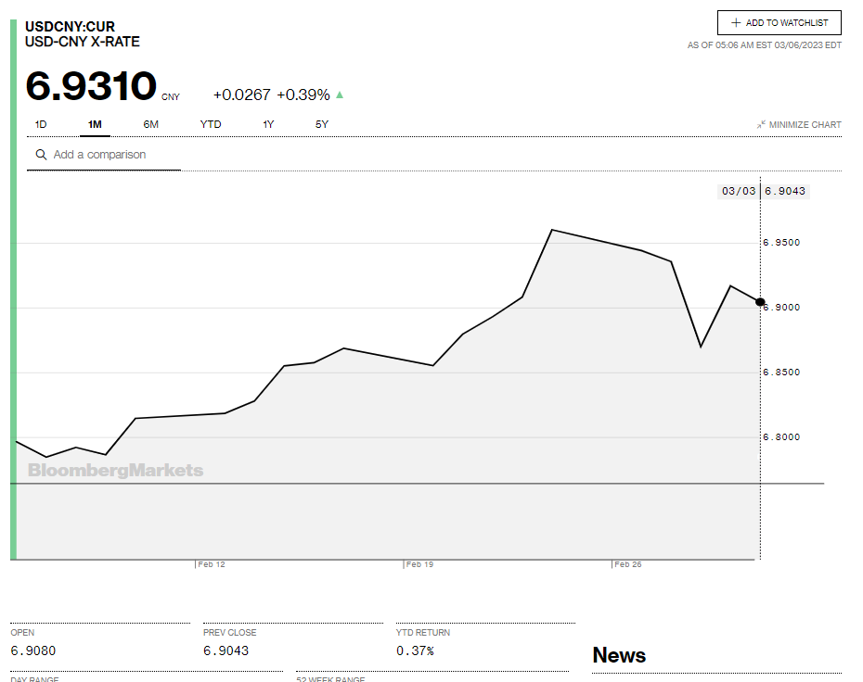Click the BloombergMarkets watermark

click(x=115, y=471)
